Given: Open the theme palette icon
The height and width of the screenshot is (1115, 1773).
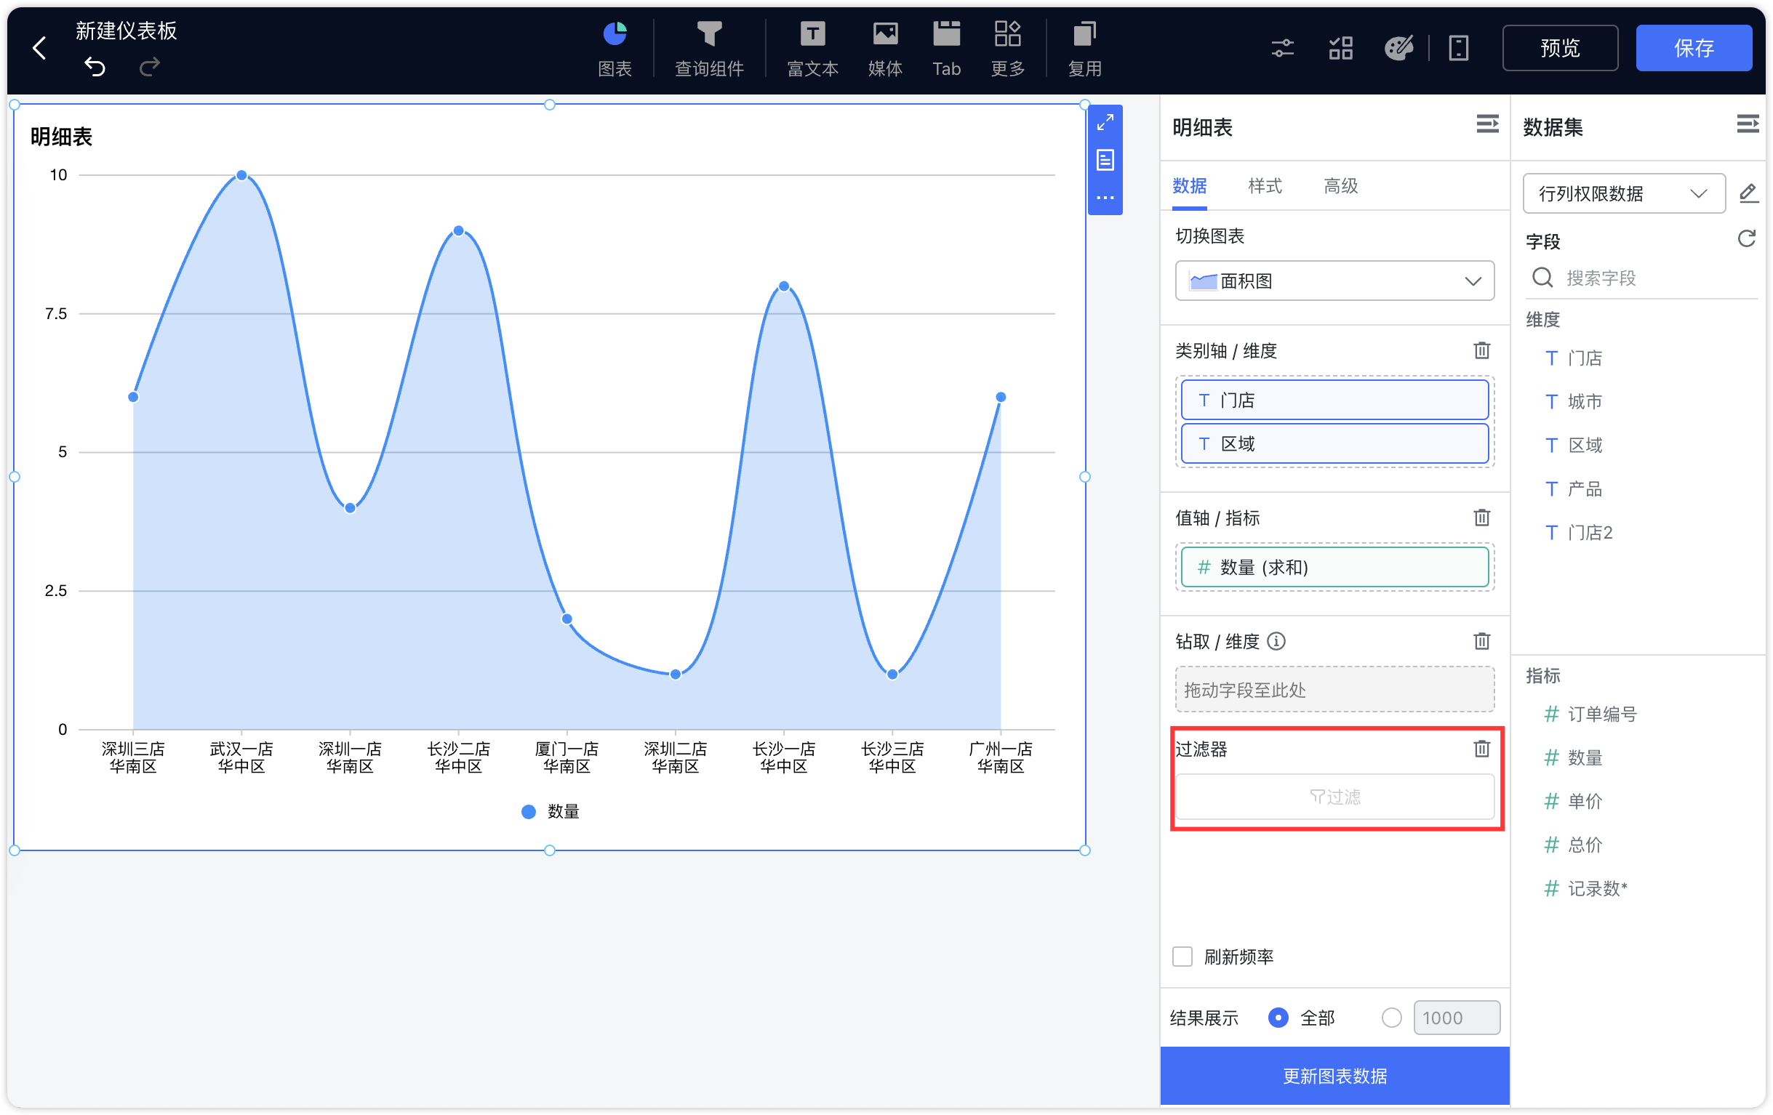Looking at the screenshot, I should coord(1398,49).
